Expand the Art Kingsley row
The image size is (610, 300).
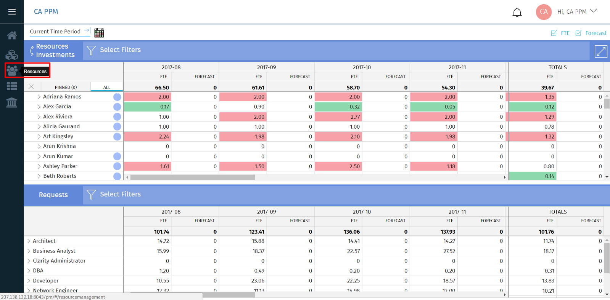39,136
